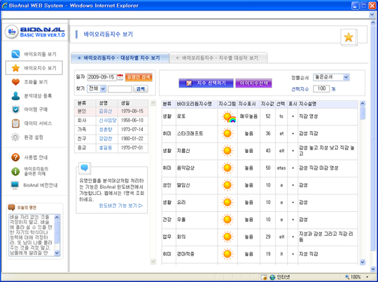Open the 찾기 전체 dropdown
Image resolution: width=378 pixels, height=282 pixels.
pos(97,88)
